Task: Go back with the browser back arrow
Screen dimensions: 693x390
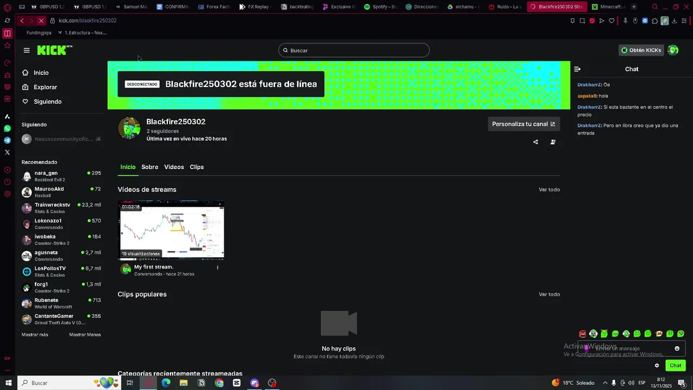Action: point(22,21)
